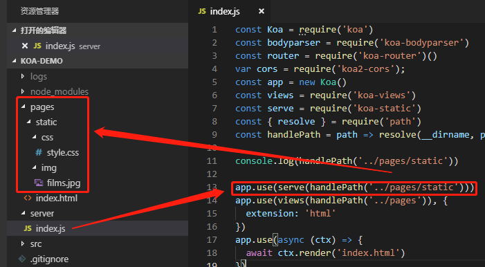Expand the src folder arrow

click(x=23, y=243)
